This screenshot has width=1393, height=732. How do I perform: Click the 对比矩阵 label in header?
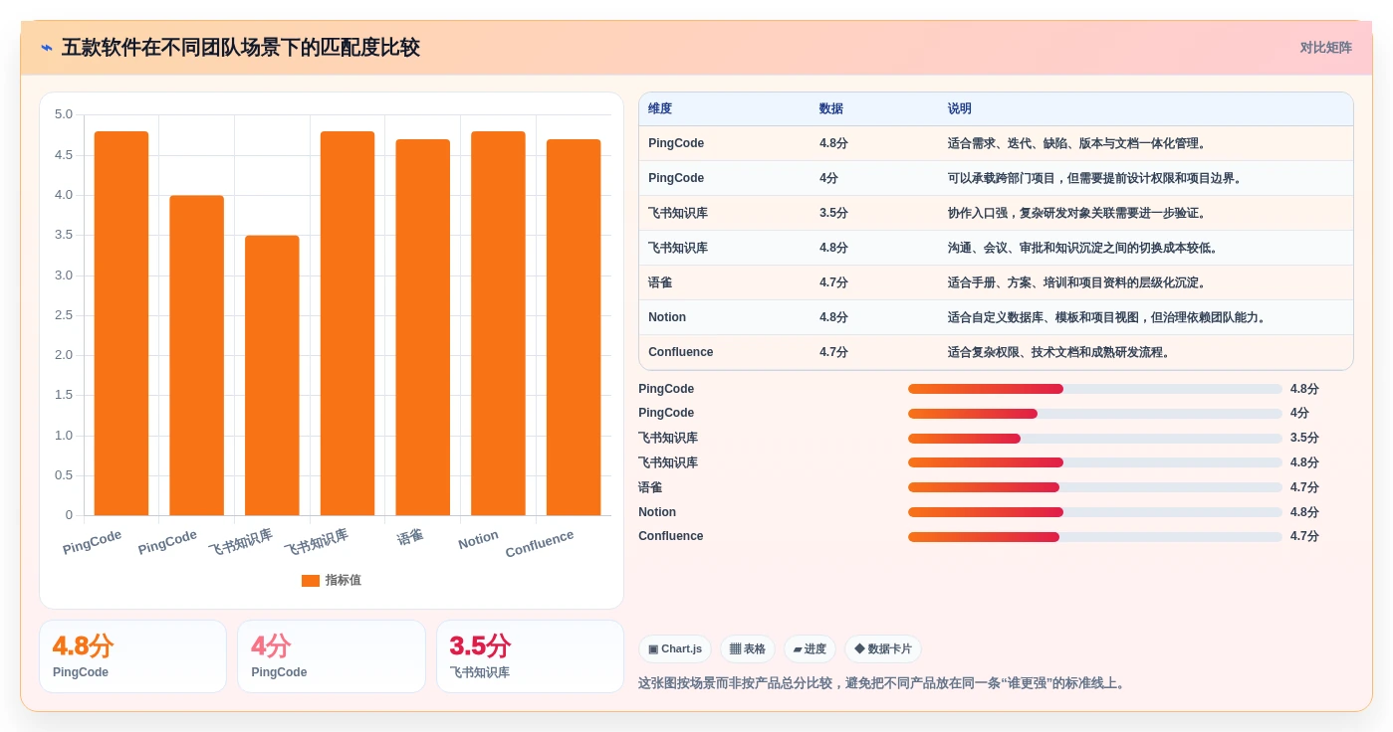pos(1325,48)
